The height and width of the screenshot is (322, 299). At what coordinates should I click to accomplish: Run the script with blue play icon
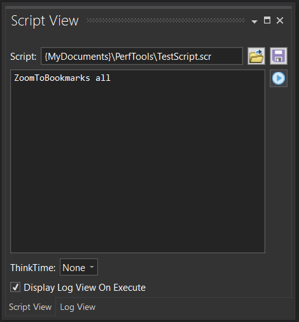coord(279,78)
